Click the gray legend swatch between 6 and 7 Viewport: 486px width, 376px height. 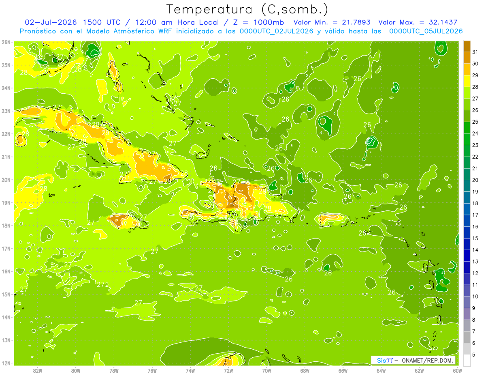coord(467,337)
